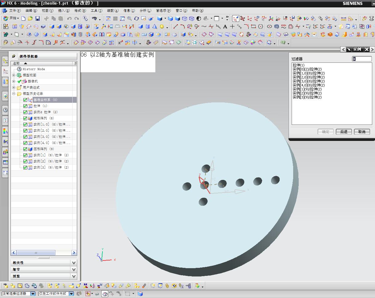Click the Helix curve icon
Image resolution: width=375 pixels, height=298 pixels.
point(277,26)
